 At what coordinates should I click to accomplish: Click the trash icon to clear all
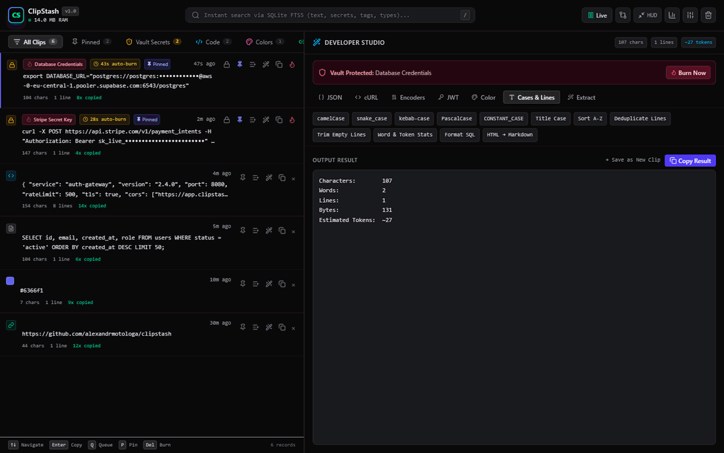pos(709,15)
